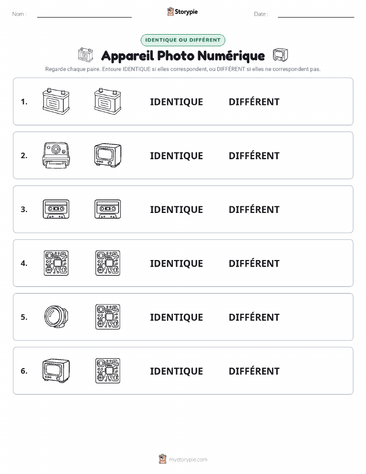Click the TV icon beside the title
The image size is (366, 474).
tap(280, 55)
